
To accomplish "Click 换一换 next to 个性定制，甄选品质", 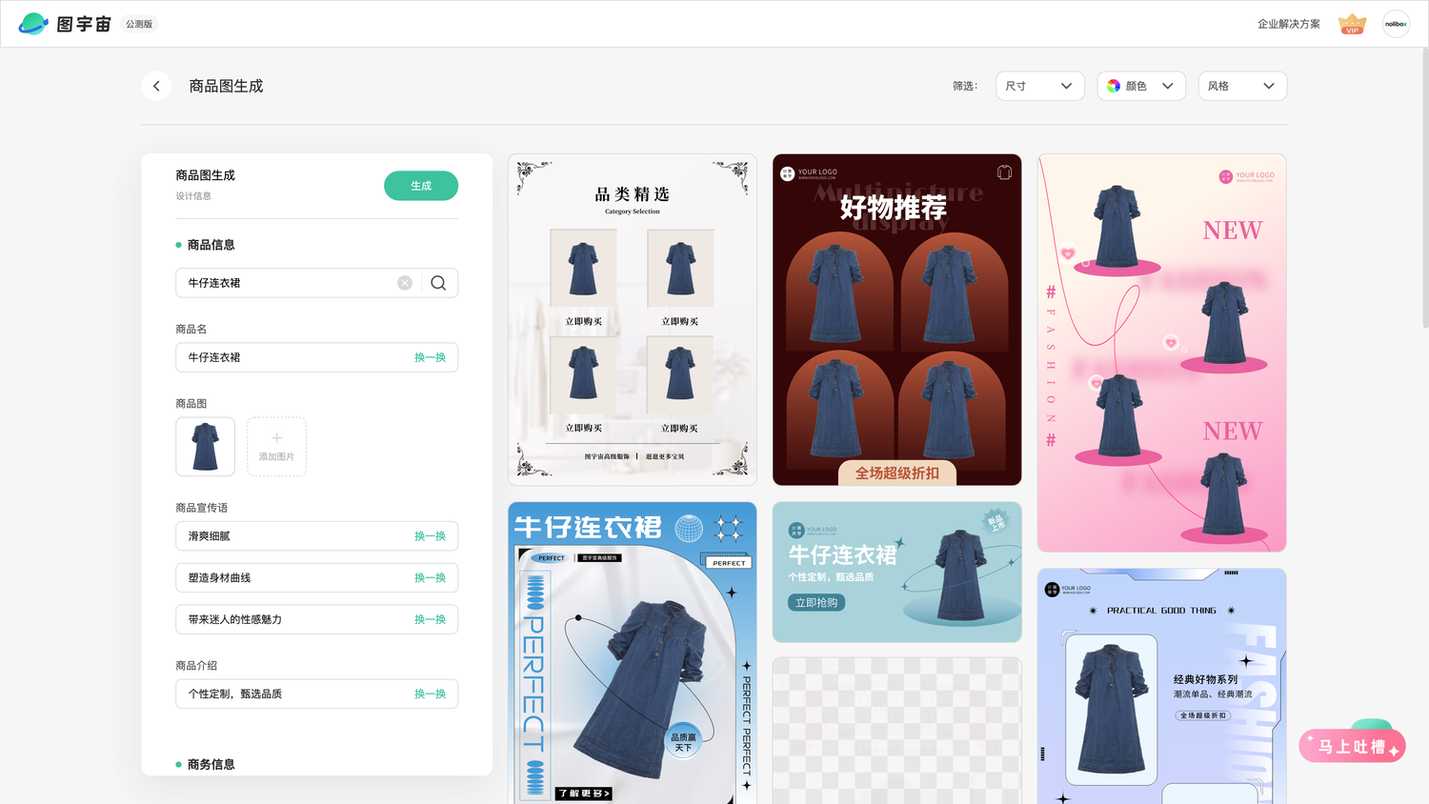I will click(430, 693).
